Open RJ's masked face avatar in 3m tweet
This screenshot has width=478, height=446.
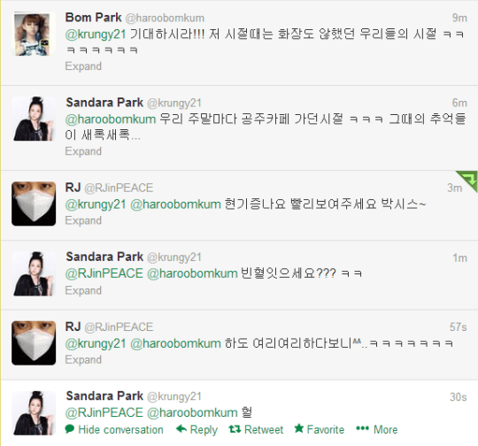coord(34,204)
